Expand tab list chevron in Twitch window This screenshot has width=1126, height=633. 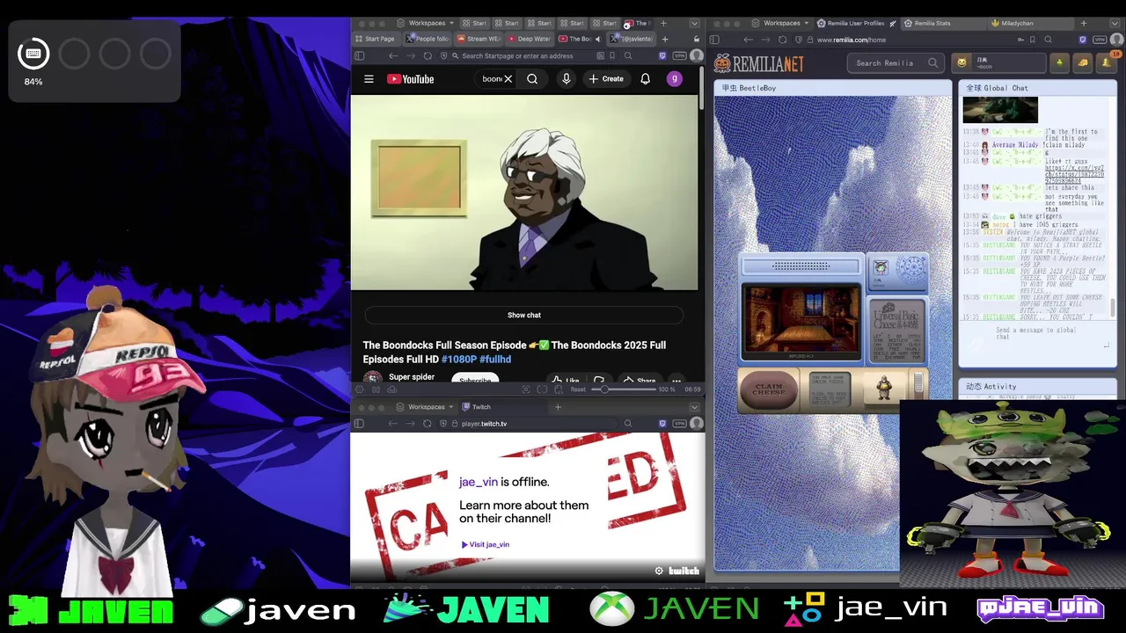tap(695, 407)
